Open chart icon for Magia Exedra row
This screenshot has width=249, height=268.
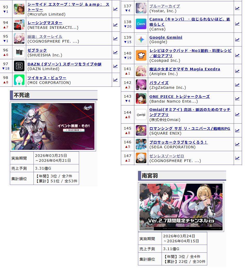pos(237,71)
